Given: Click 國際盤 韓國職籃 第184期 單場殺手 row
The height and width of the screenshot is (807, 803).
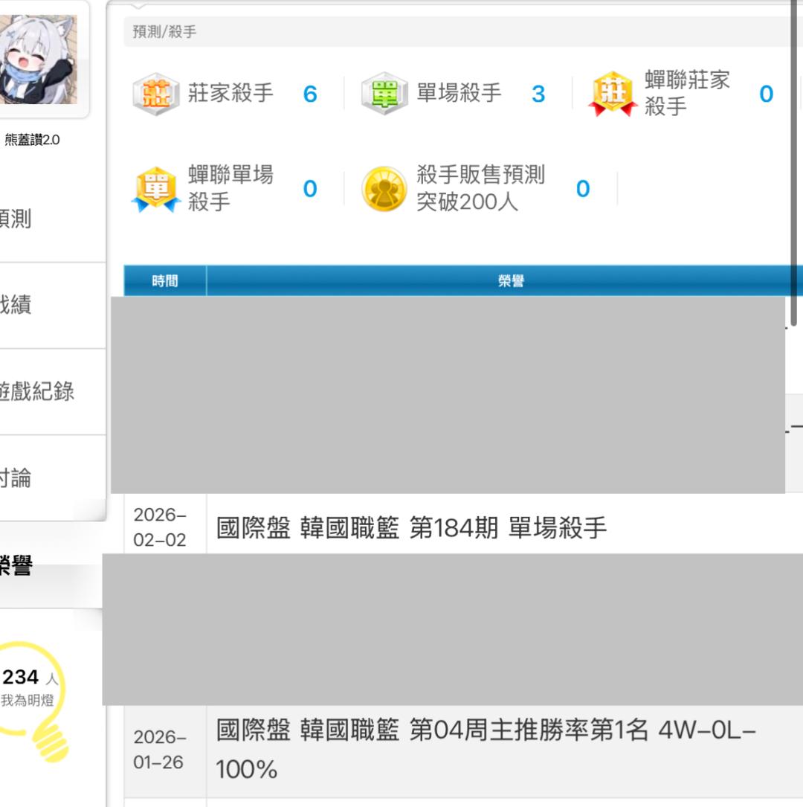Looking at the screenshot, I should 411,528.
